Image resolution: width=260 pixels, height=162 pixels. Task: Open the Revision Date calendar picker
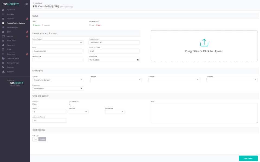137,60
